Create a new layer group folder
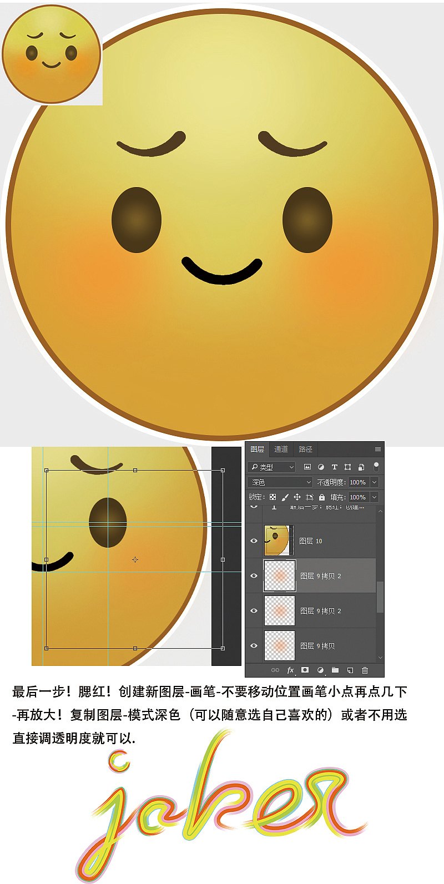This screenshot has height=884, width=444. (335, 670)
